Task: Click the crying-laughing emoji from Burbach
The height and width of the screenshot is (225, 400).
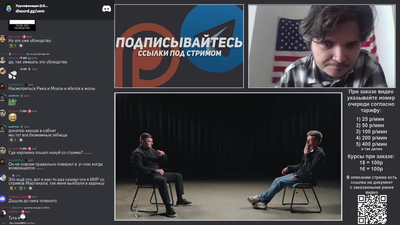Action: (12, 117)
